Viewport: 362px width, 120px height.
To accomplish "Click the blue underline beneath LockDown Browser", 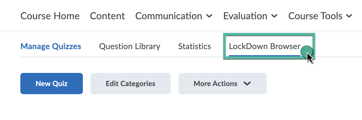I will pos(264,55).
